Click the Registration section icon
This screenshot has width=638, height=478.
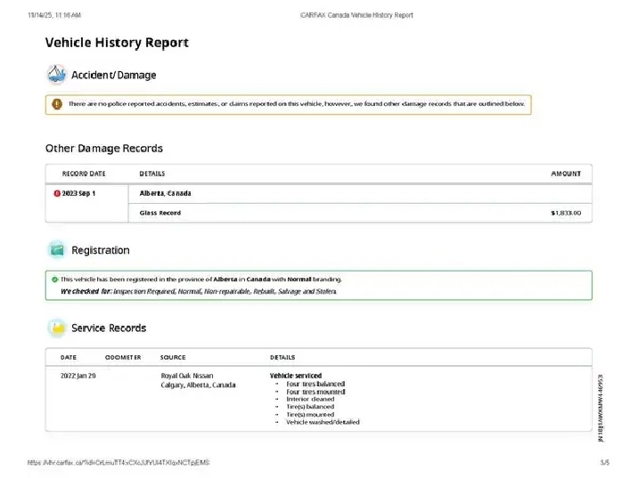tap(56, 250)
